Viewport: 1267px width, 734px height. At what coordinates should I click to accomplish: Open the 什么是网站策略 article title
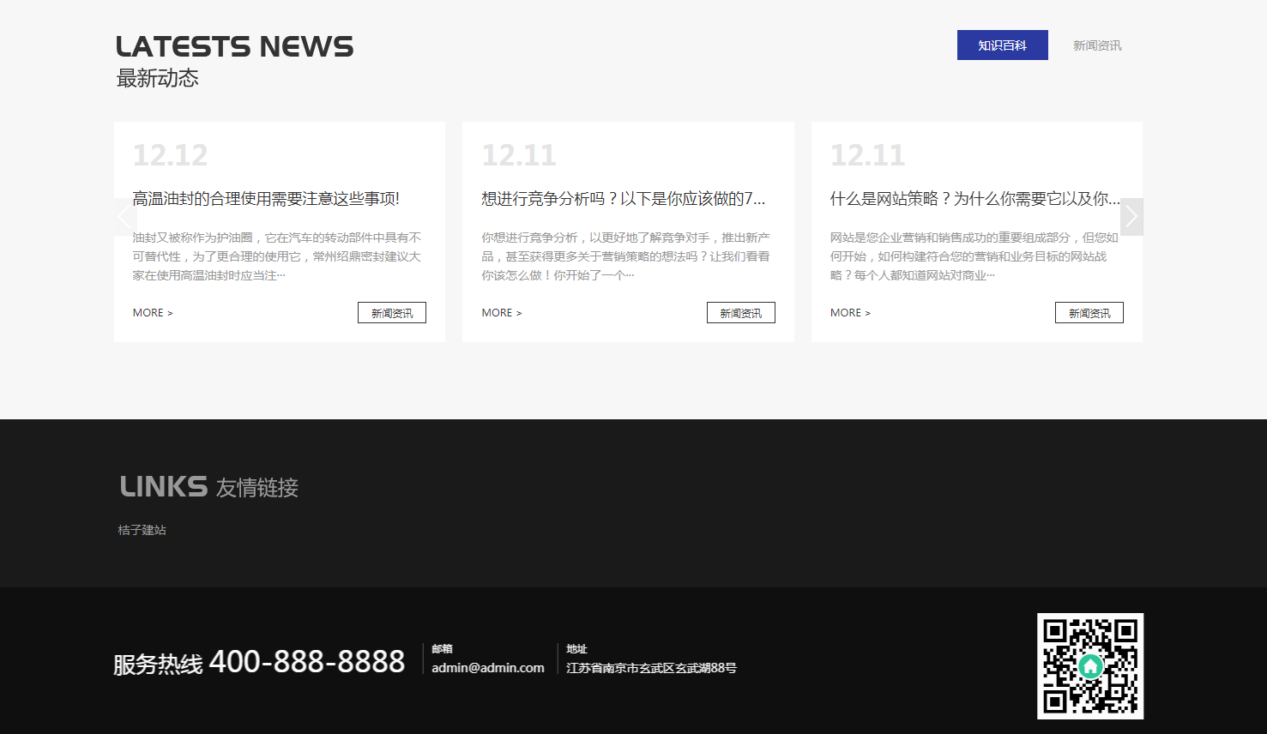pos(974,199)
